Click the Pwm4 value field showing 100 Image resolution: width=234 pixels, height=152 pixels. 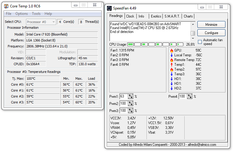click(x=183, y=96)
